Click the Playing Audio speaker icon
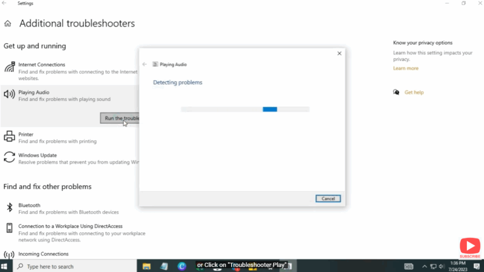The image size is (484, 272). click(9, 95)
